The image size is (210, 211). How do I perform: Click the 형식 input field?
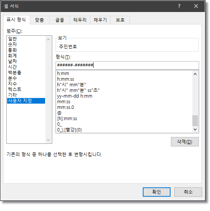pos(127,65)
